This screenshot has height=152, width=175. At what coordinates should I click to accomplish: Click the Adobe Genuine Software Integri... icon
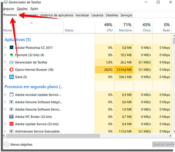pyautogui.click(x=11, y=102)
